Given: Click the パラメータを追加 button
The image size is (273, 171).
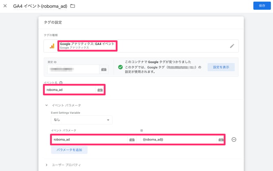Looking at the screenshot, I should [69, 150].
